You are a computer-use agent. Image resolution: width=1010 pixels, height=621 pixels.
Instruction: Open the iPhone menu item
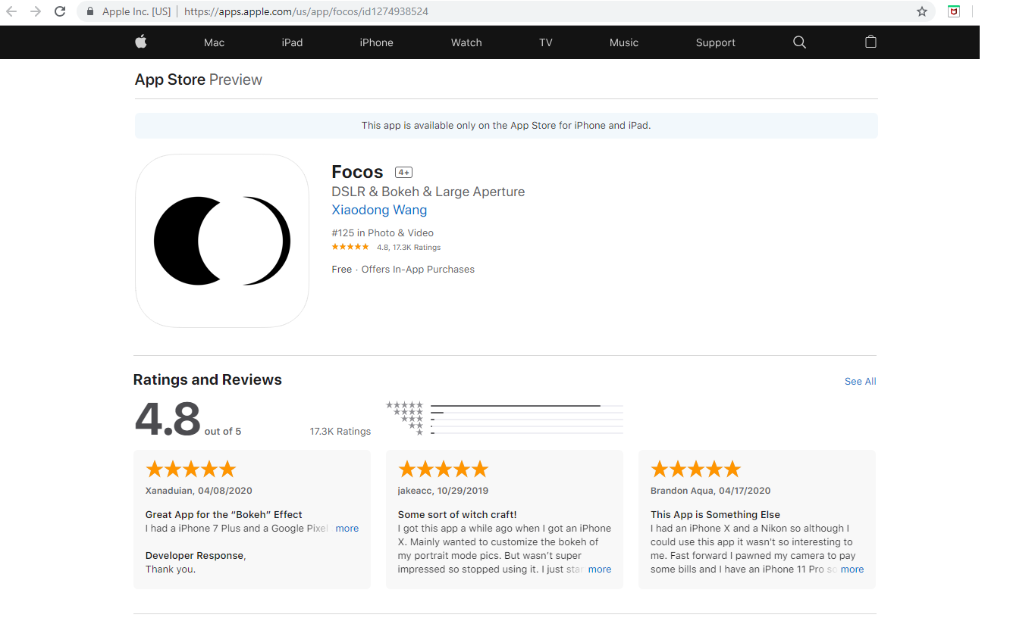pyautogui.click(x=377, y=42)
